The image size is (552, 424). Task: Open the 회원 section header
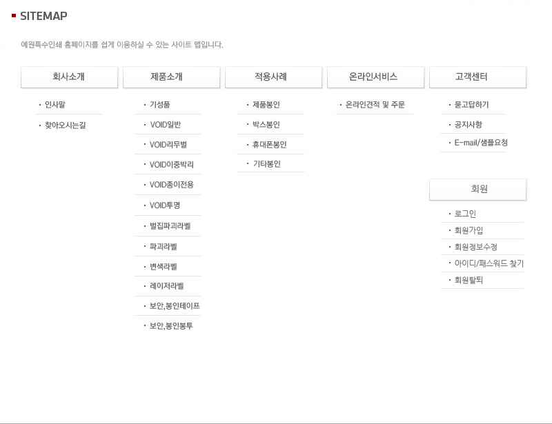(477, 189)
